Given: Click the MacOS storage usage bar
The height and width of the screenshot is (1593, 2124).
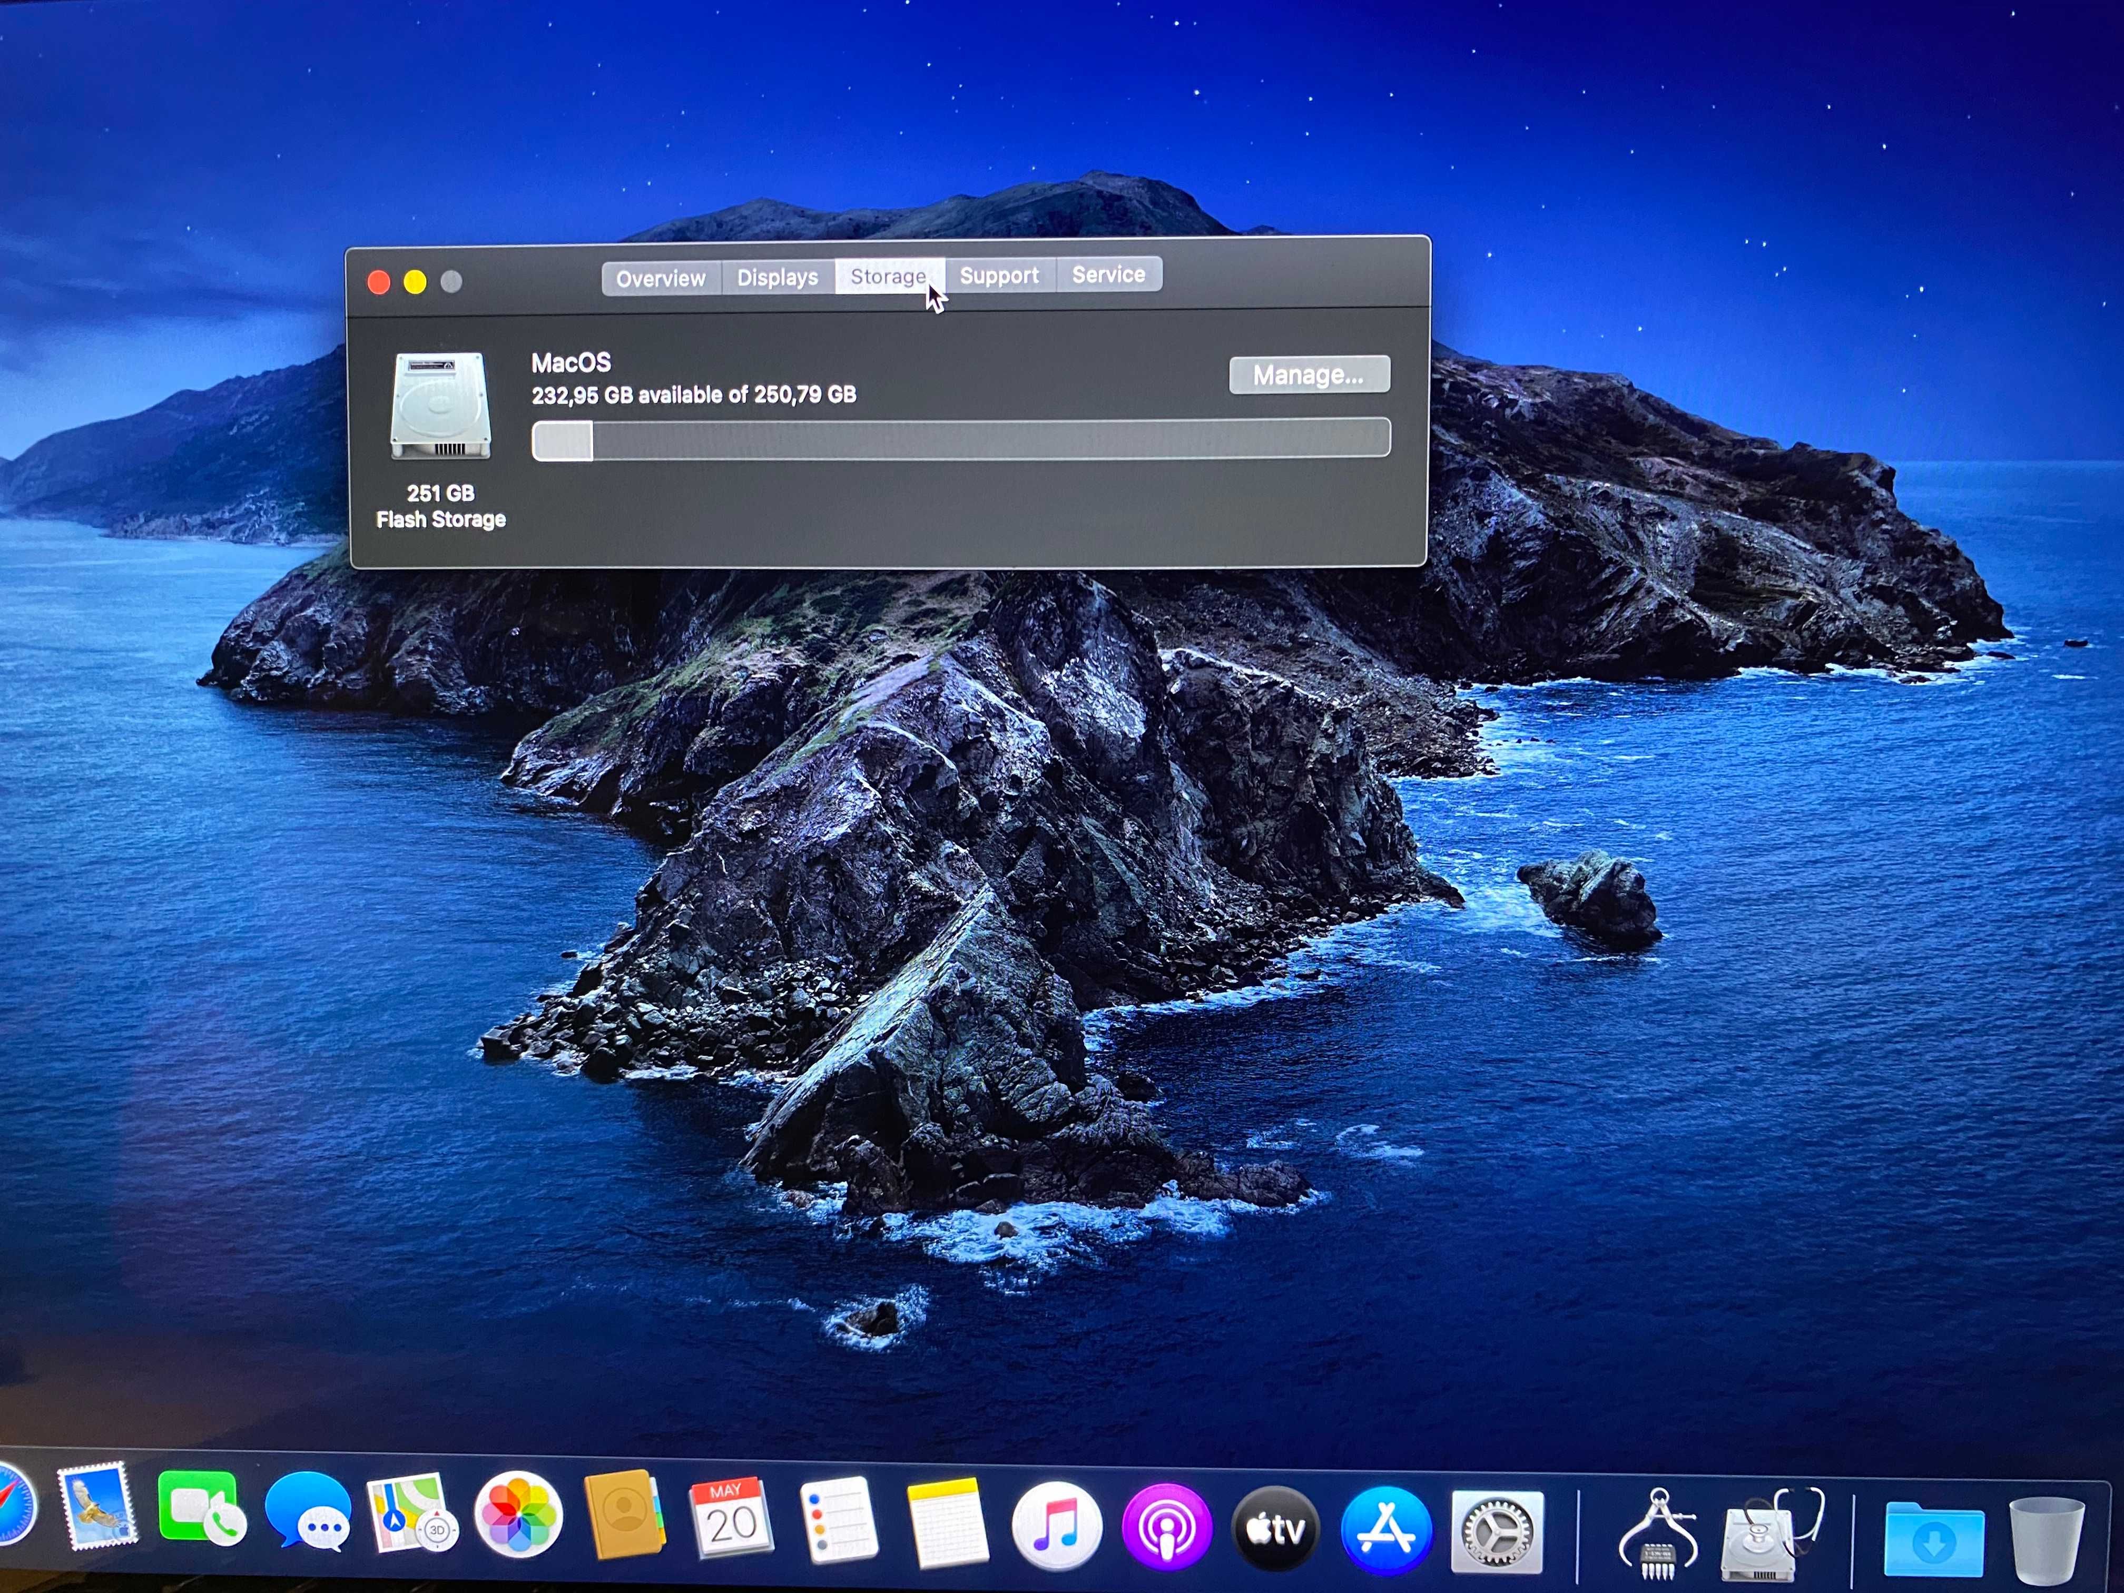Looking at the screenshot, I should click(961, 440).
